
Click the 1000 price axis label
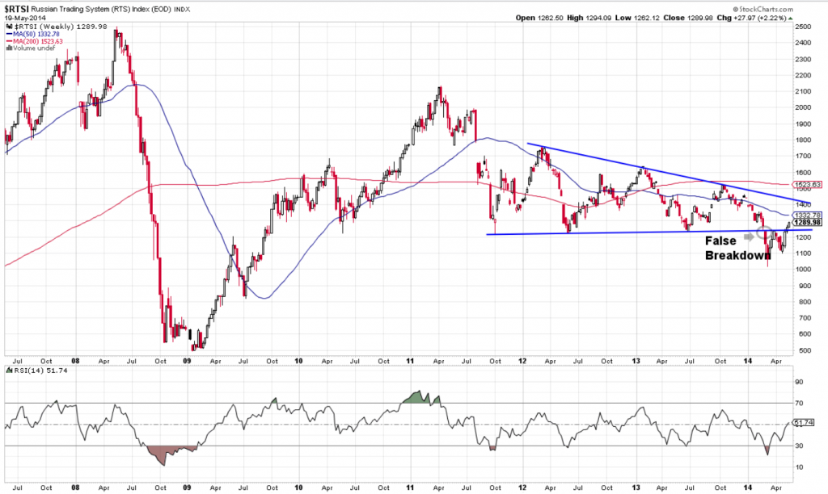coord(803,270)
